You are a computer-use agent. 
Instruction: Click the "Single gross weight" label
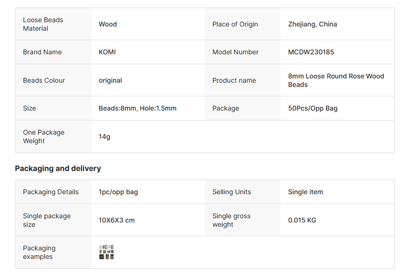coord(231,220)
